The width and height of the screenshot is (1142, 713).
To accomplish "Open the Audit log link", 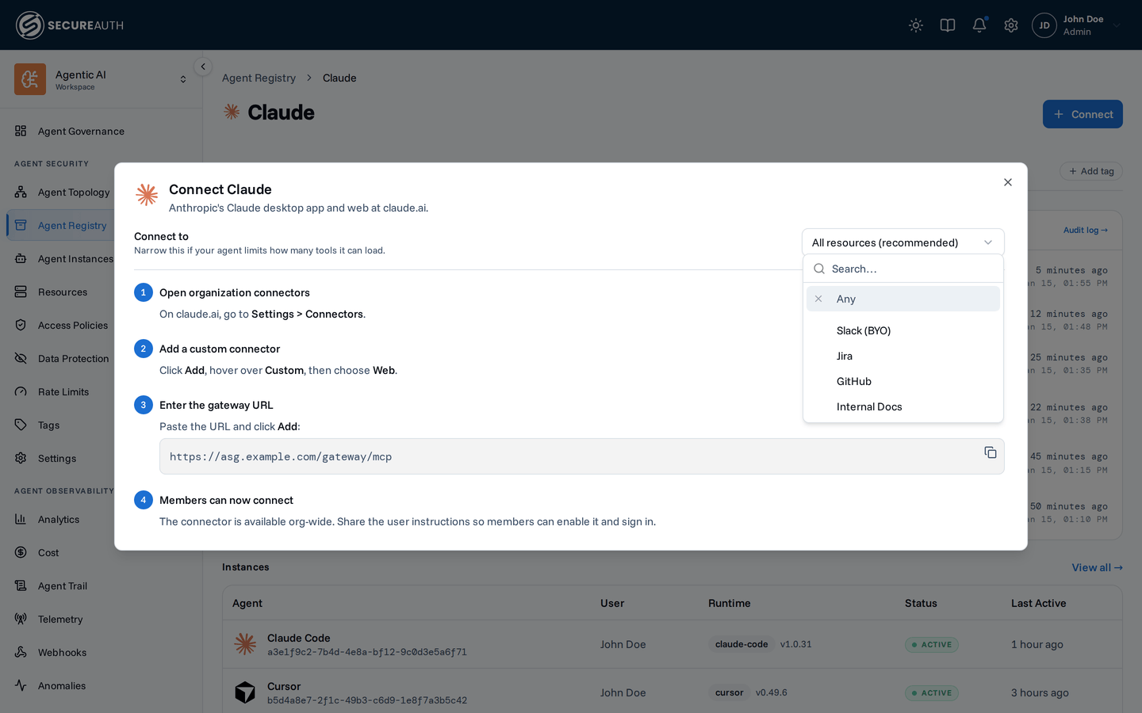I will point(1085,230).
